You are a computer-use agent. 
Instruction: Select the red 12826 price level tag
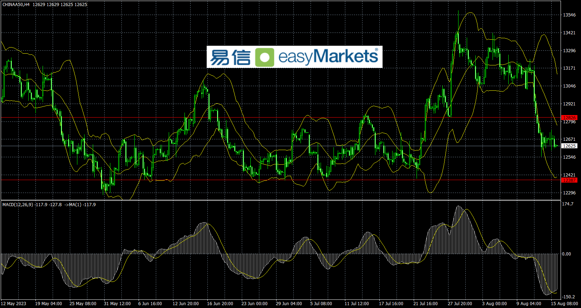click(x=569, y=118)
